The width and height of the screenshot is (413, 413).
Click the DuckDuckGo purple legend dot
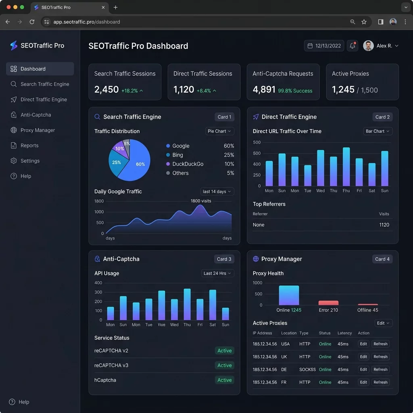coord(168,164)
